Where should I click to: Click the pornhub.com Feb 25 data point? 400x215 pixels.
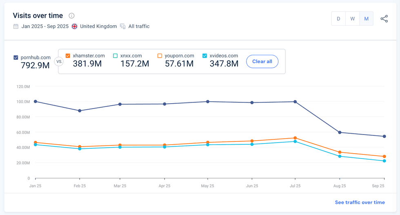click(80, 111)
